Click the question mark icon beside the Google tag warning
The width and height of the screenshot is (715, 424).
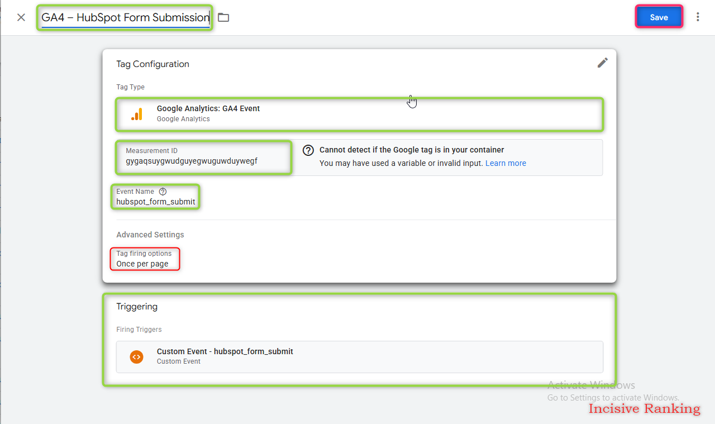[308, 150]
